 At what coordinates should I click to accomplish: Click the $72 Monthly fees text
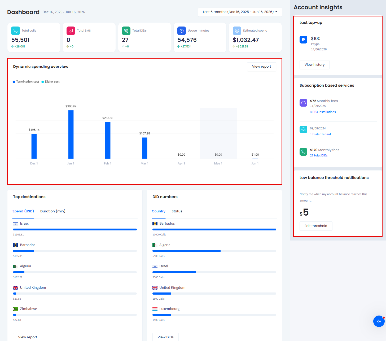pos(324,101)
